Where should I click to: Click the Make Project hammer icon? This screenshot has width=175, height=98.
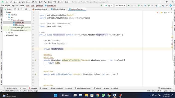click(x=101, y=5)
